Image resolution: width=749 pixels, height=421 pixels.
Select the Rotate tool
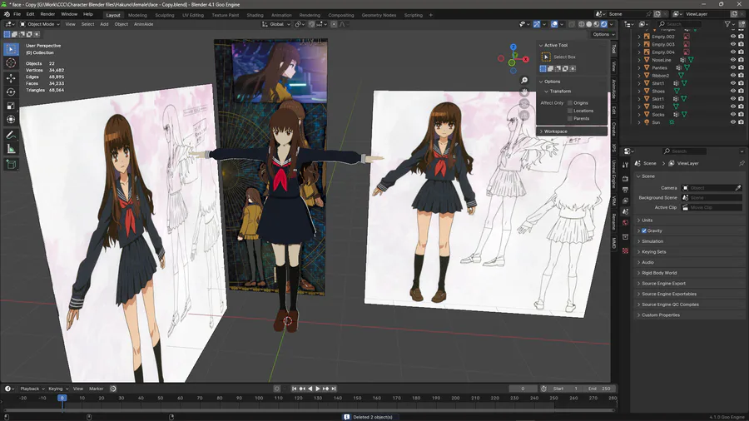11,92
